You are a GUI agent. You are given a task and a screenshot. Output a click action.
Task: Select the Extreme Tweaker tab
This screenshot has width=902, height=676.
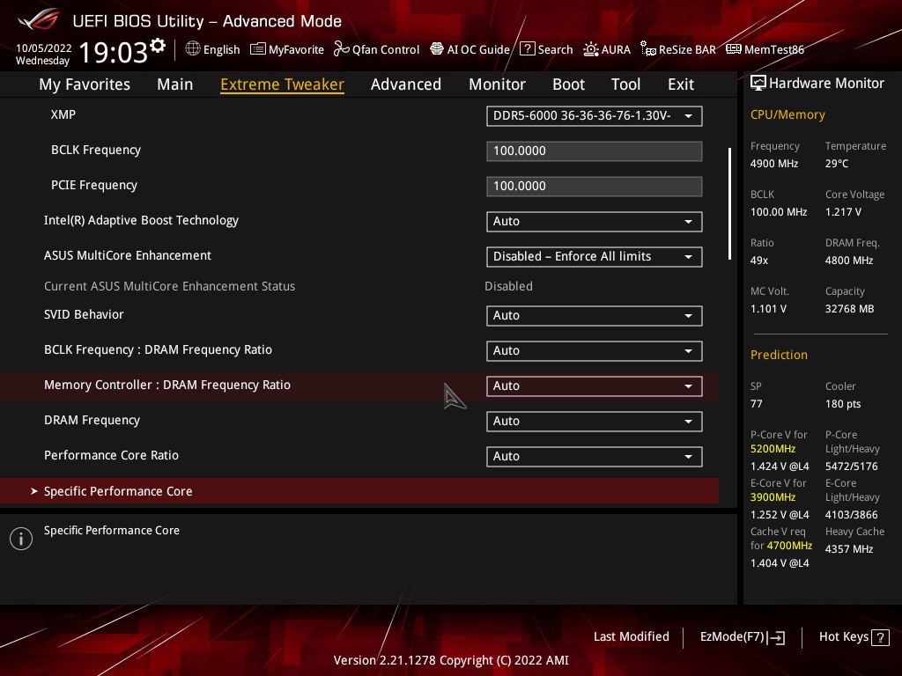click(x=283, y=84)
